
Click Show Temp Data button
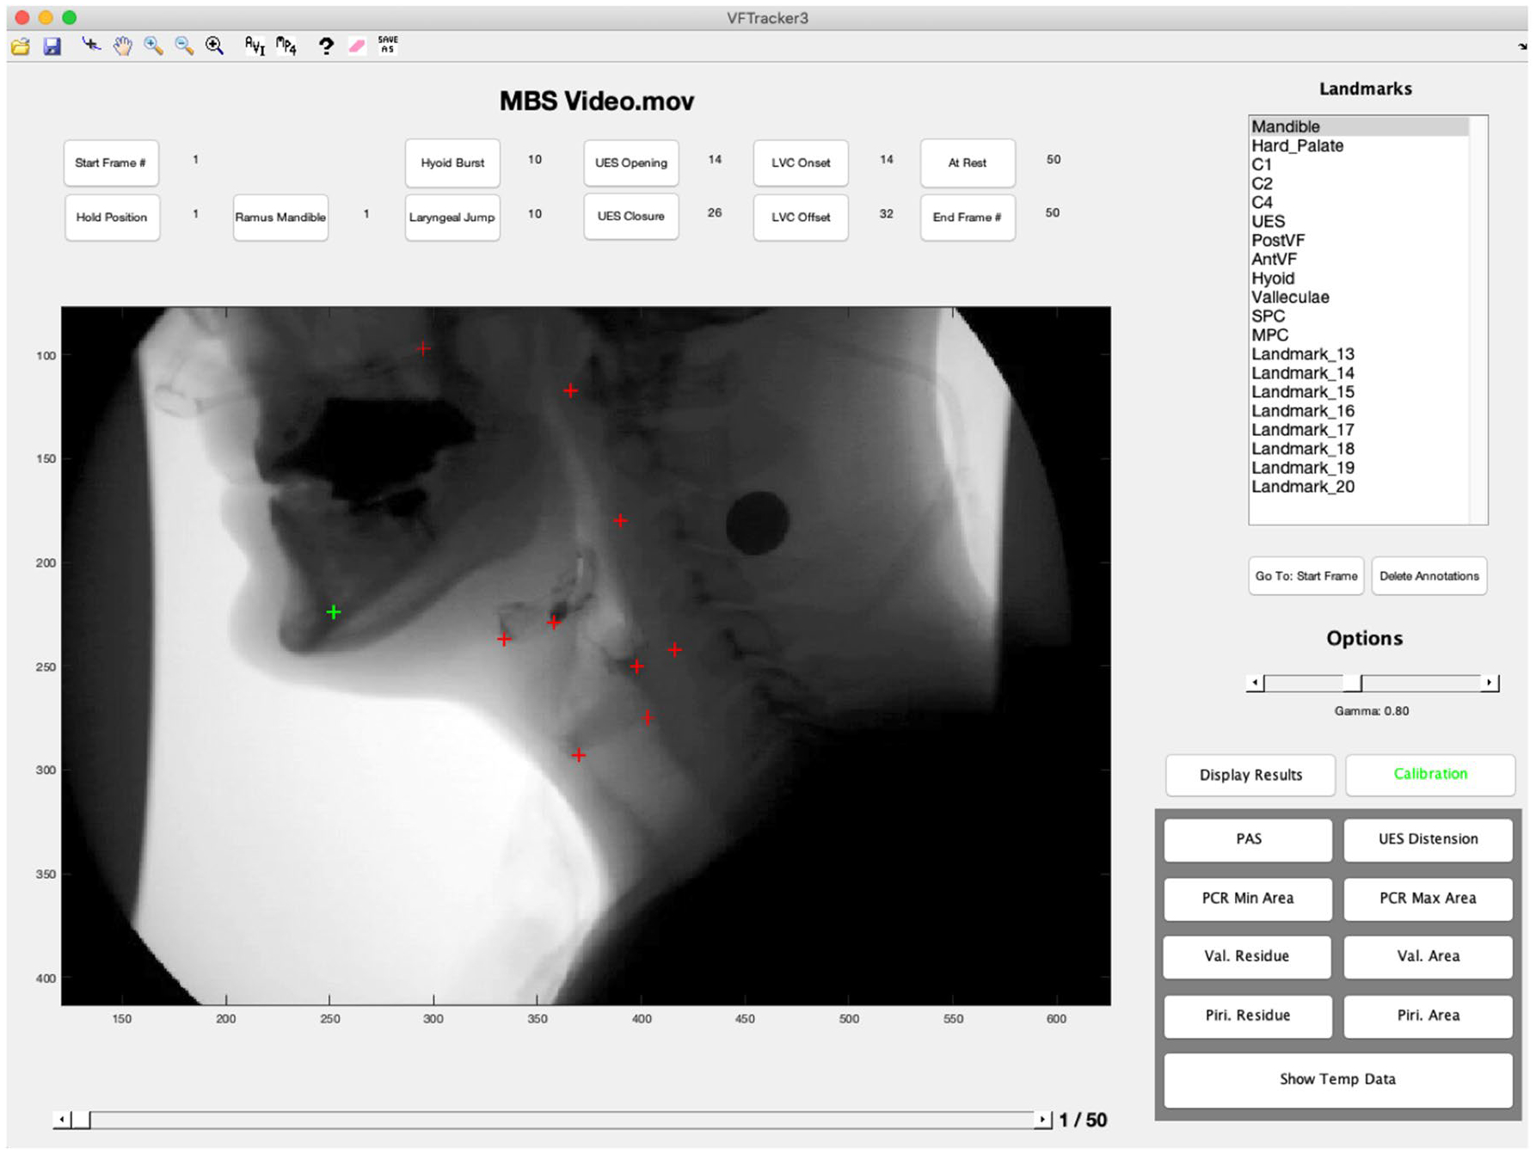click(1338, 1081)
